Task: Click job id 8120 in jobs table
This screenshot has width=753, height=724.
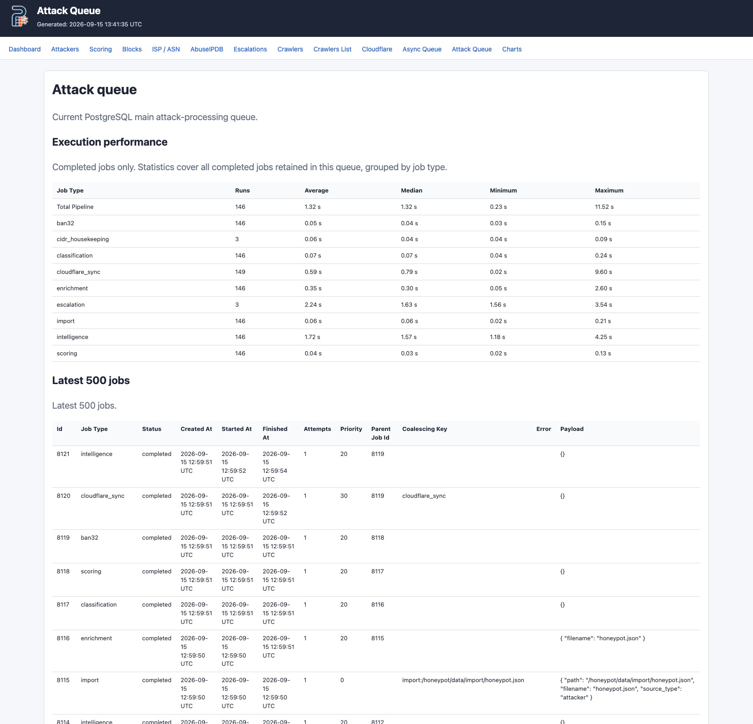Action: 63,496
